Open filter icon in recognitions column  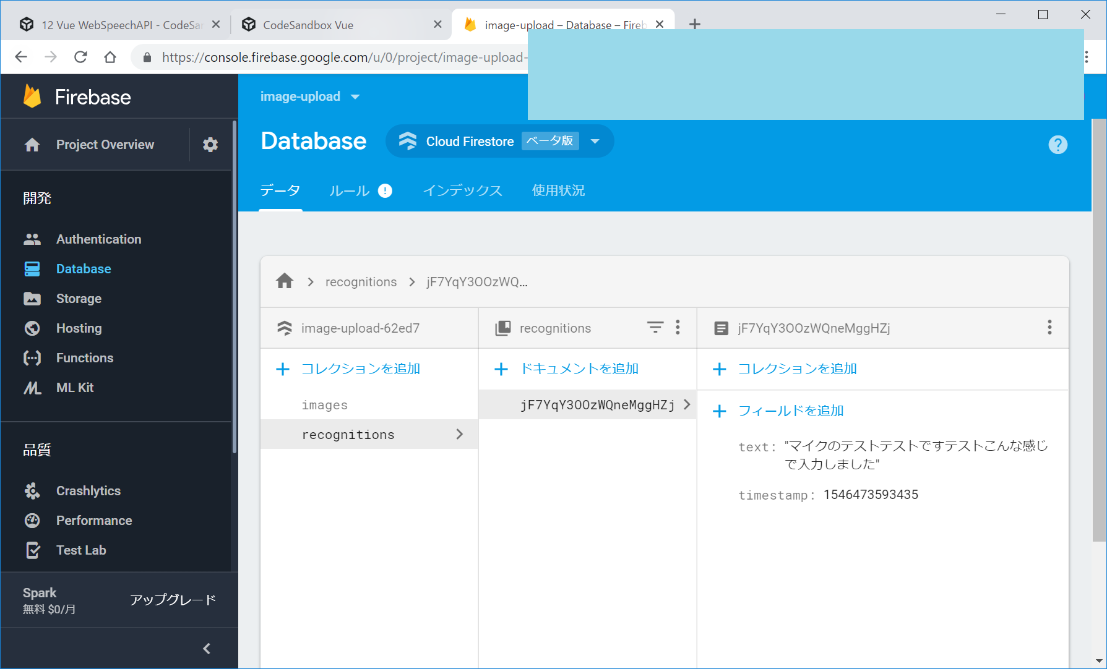[x=655, y=327]
